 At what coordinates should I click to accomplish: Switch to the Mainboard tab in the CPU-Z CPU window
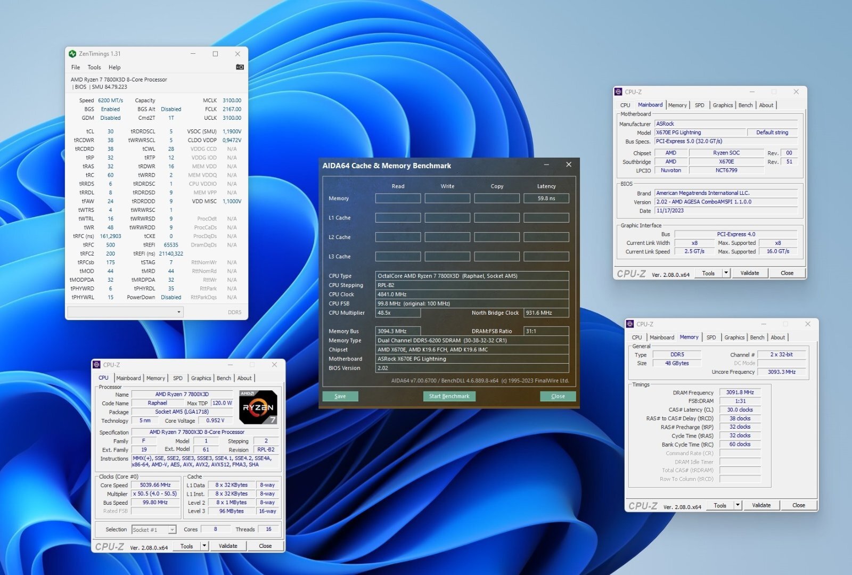tap(128, 379)
